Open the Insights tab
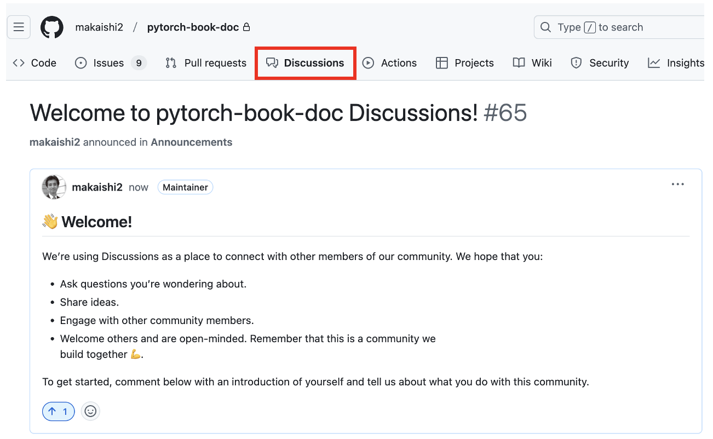 [x=676, y=63]
